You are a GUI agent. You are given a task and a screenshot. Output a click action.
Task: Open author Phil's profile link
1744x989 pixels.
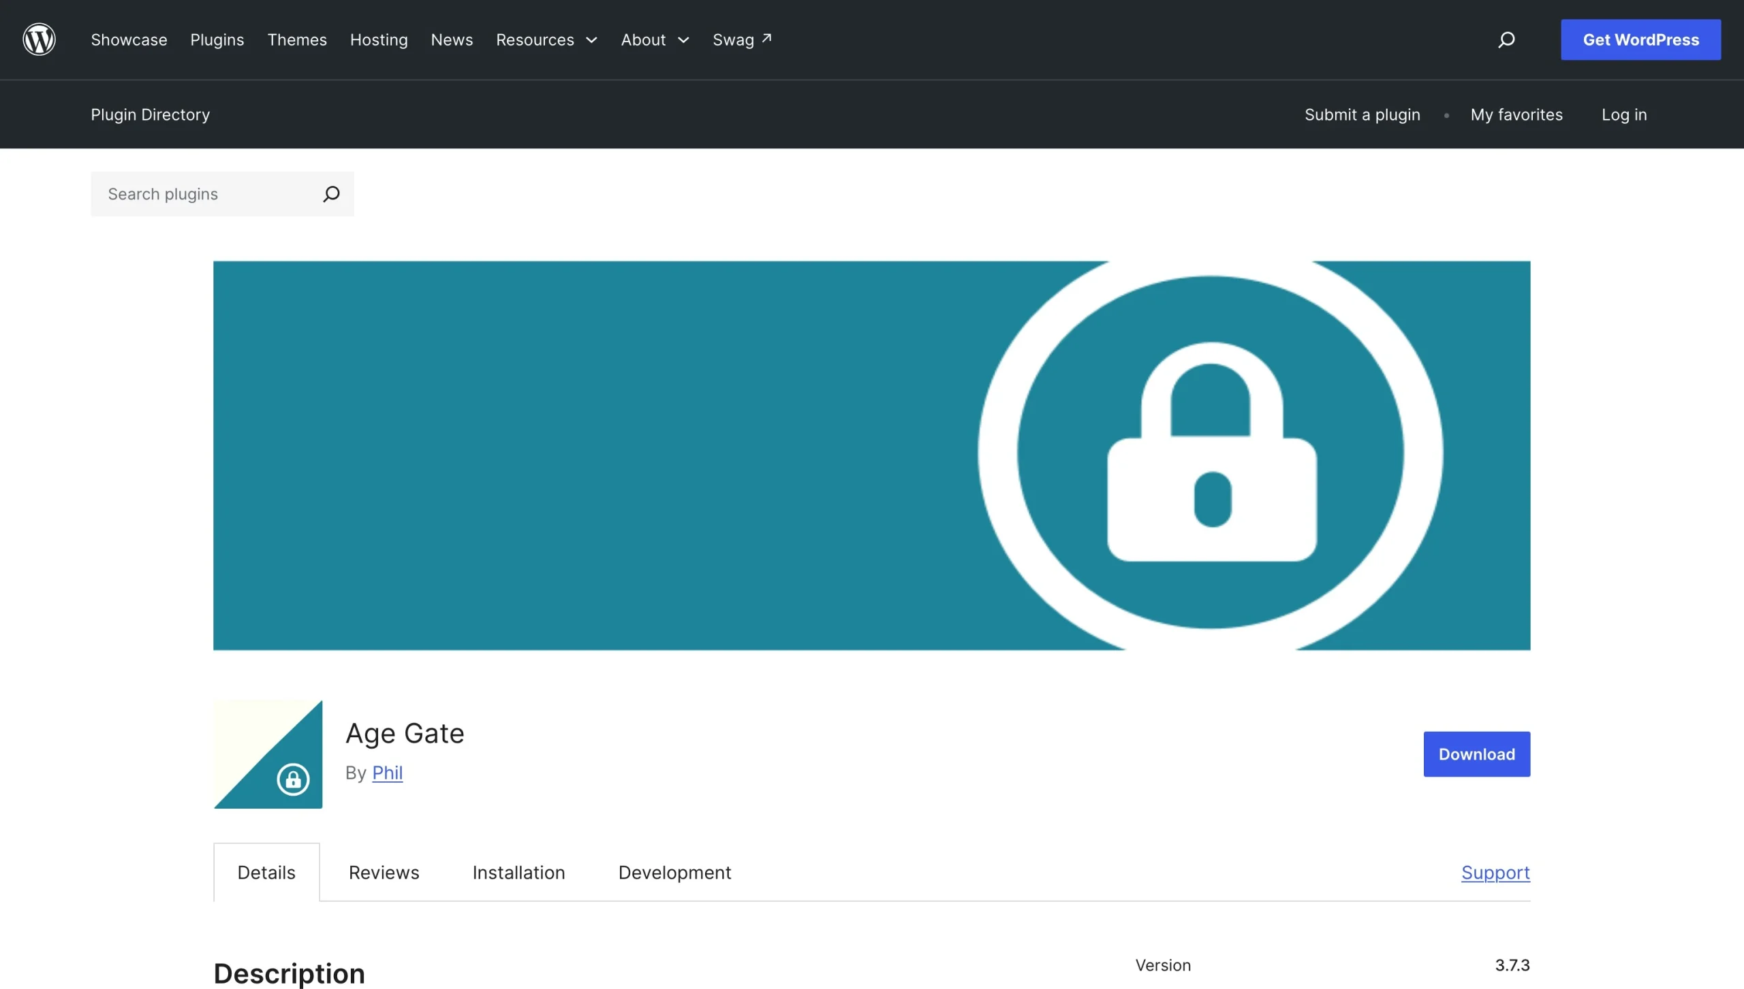tap(387, 773)
